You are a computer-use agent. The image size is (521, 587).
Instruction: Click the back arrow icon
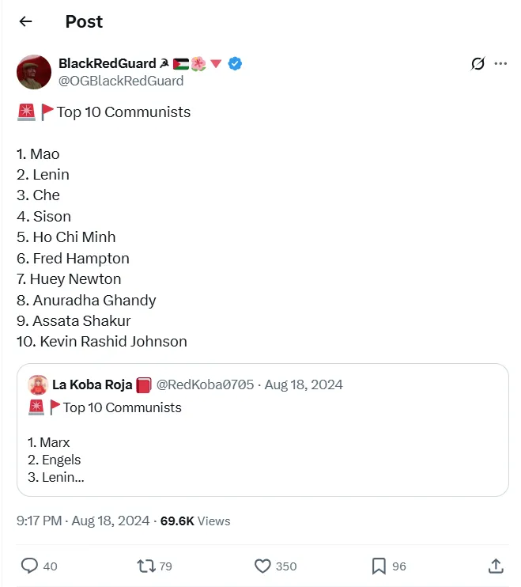(25, 21)
